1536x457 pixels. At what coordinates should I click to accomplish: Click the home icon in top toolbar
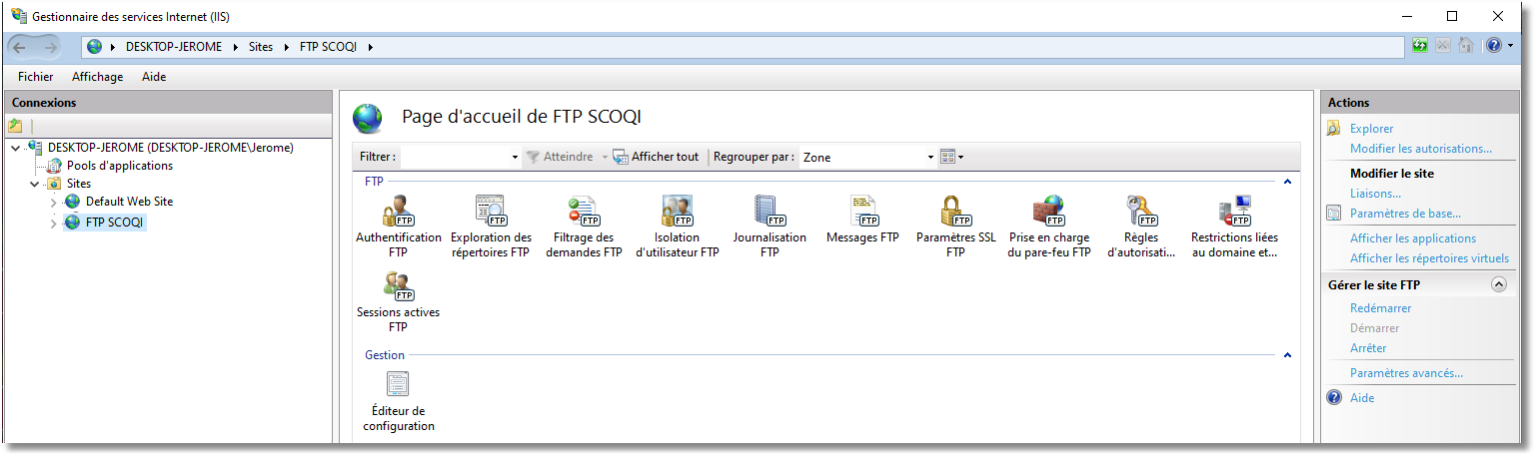(1466, 46)
